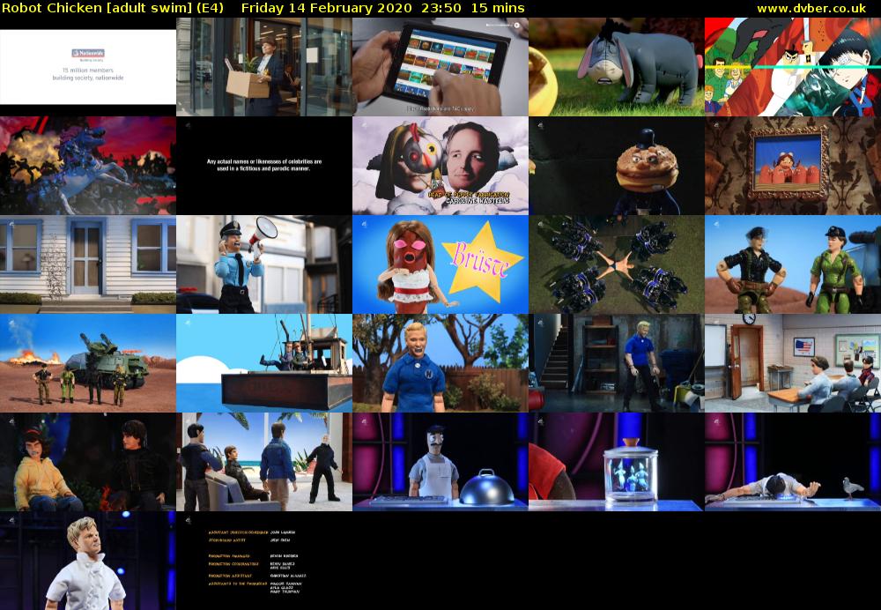Select the woman carrying a box thumbnail
This screenshot has width=881, height=610.
[264, 67]
